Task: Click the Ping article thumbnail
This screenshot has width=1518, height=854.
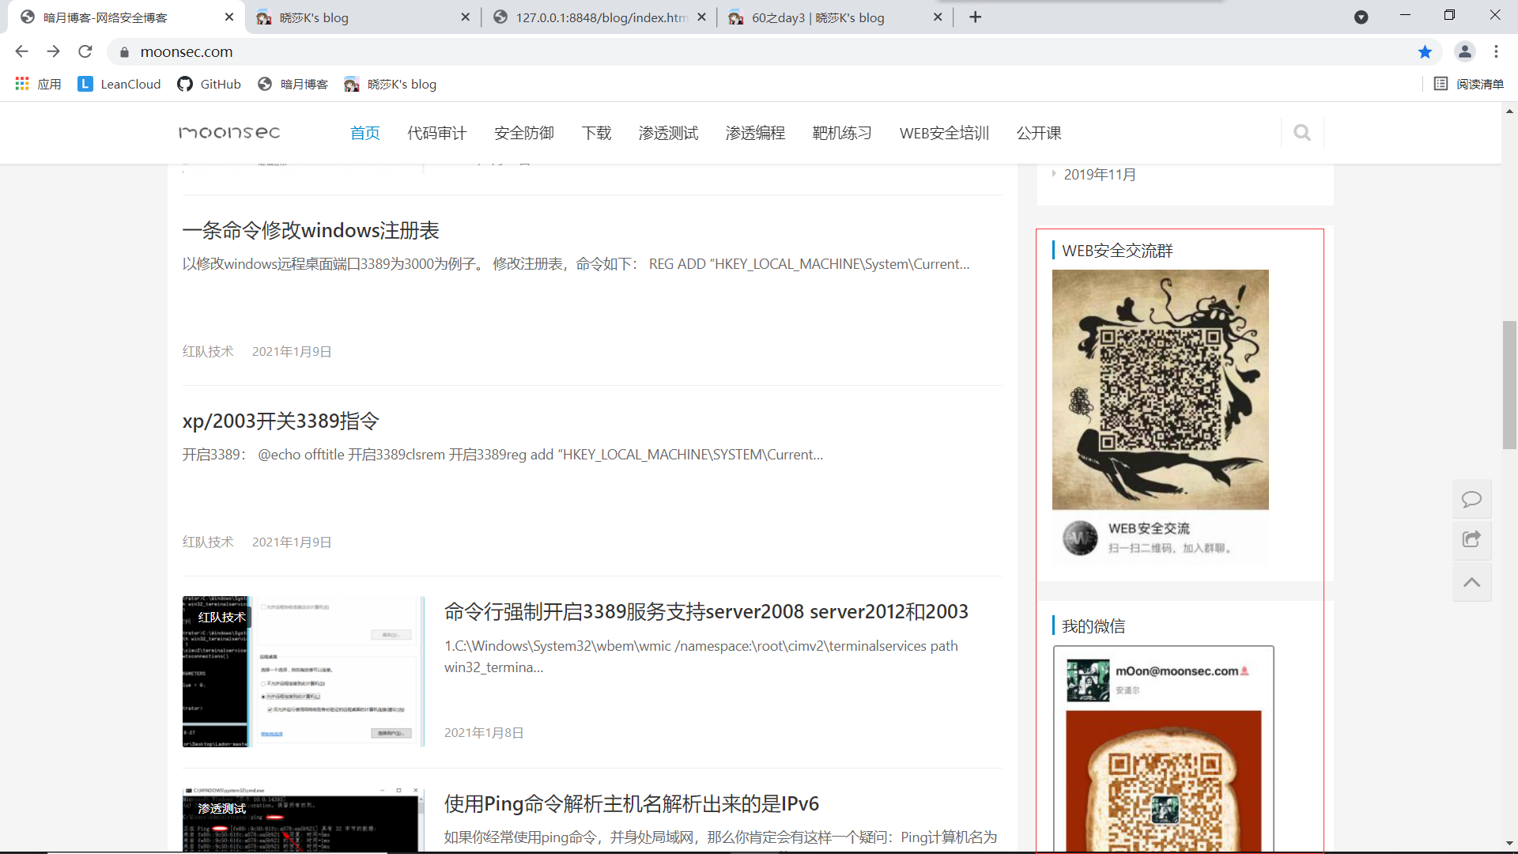Action: 304,819
